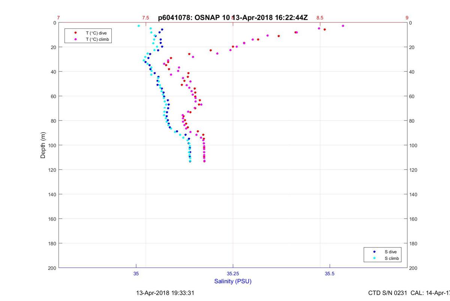Click the cyan marker beside 'S climb'

point(374,258)
